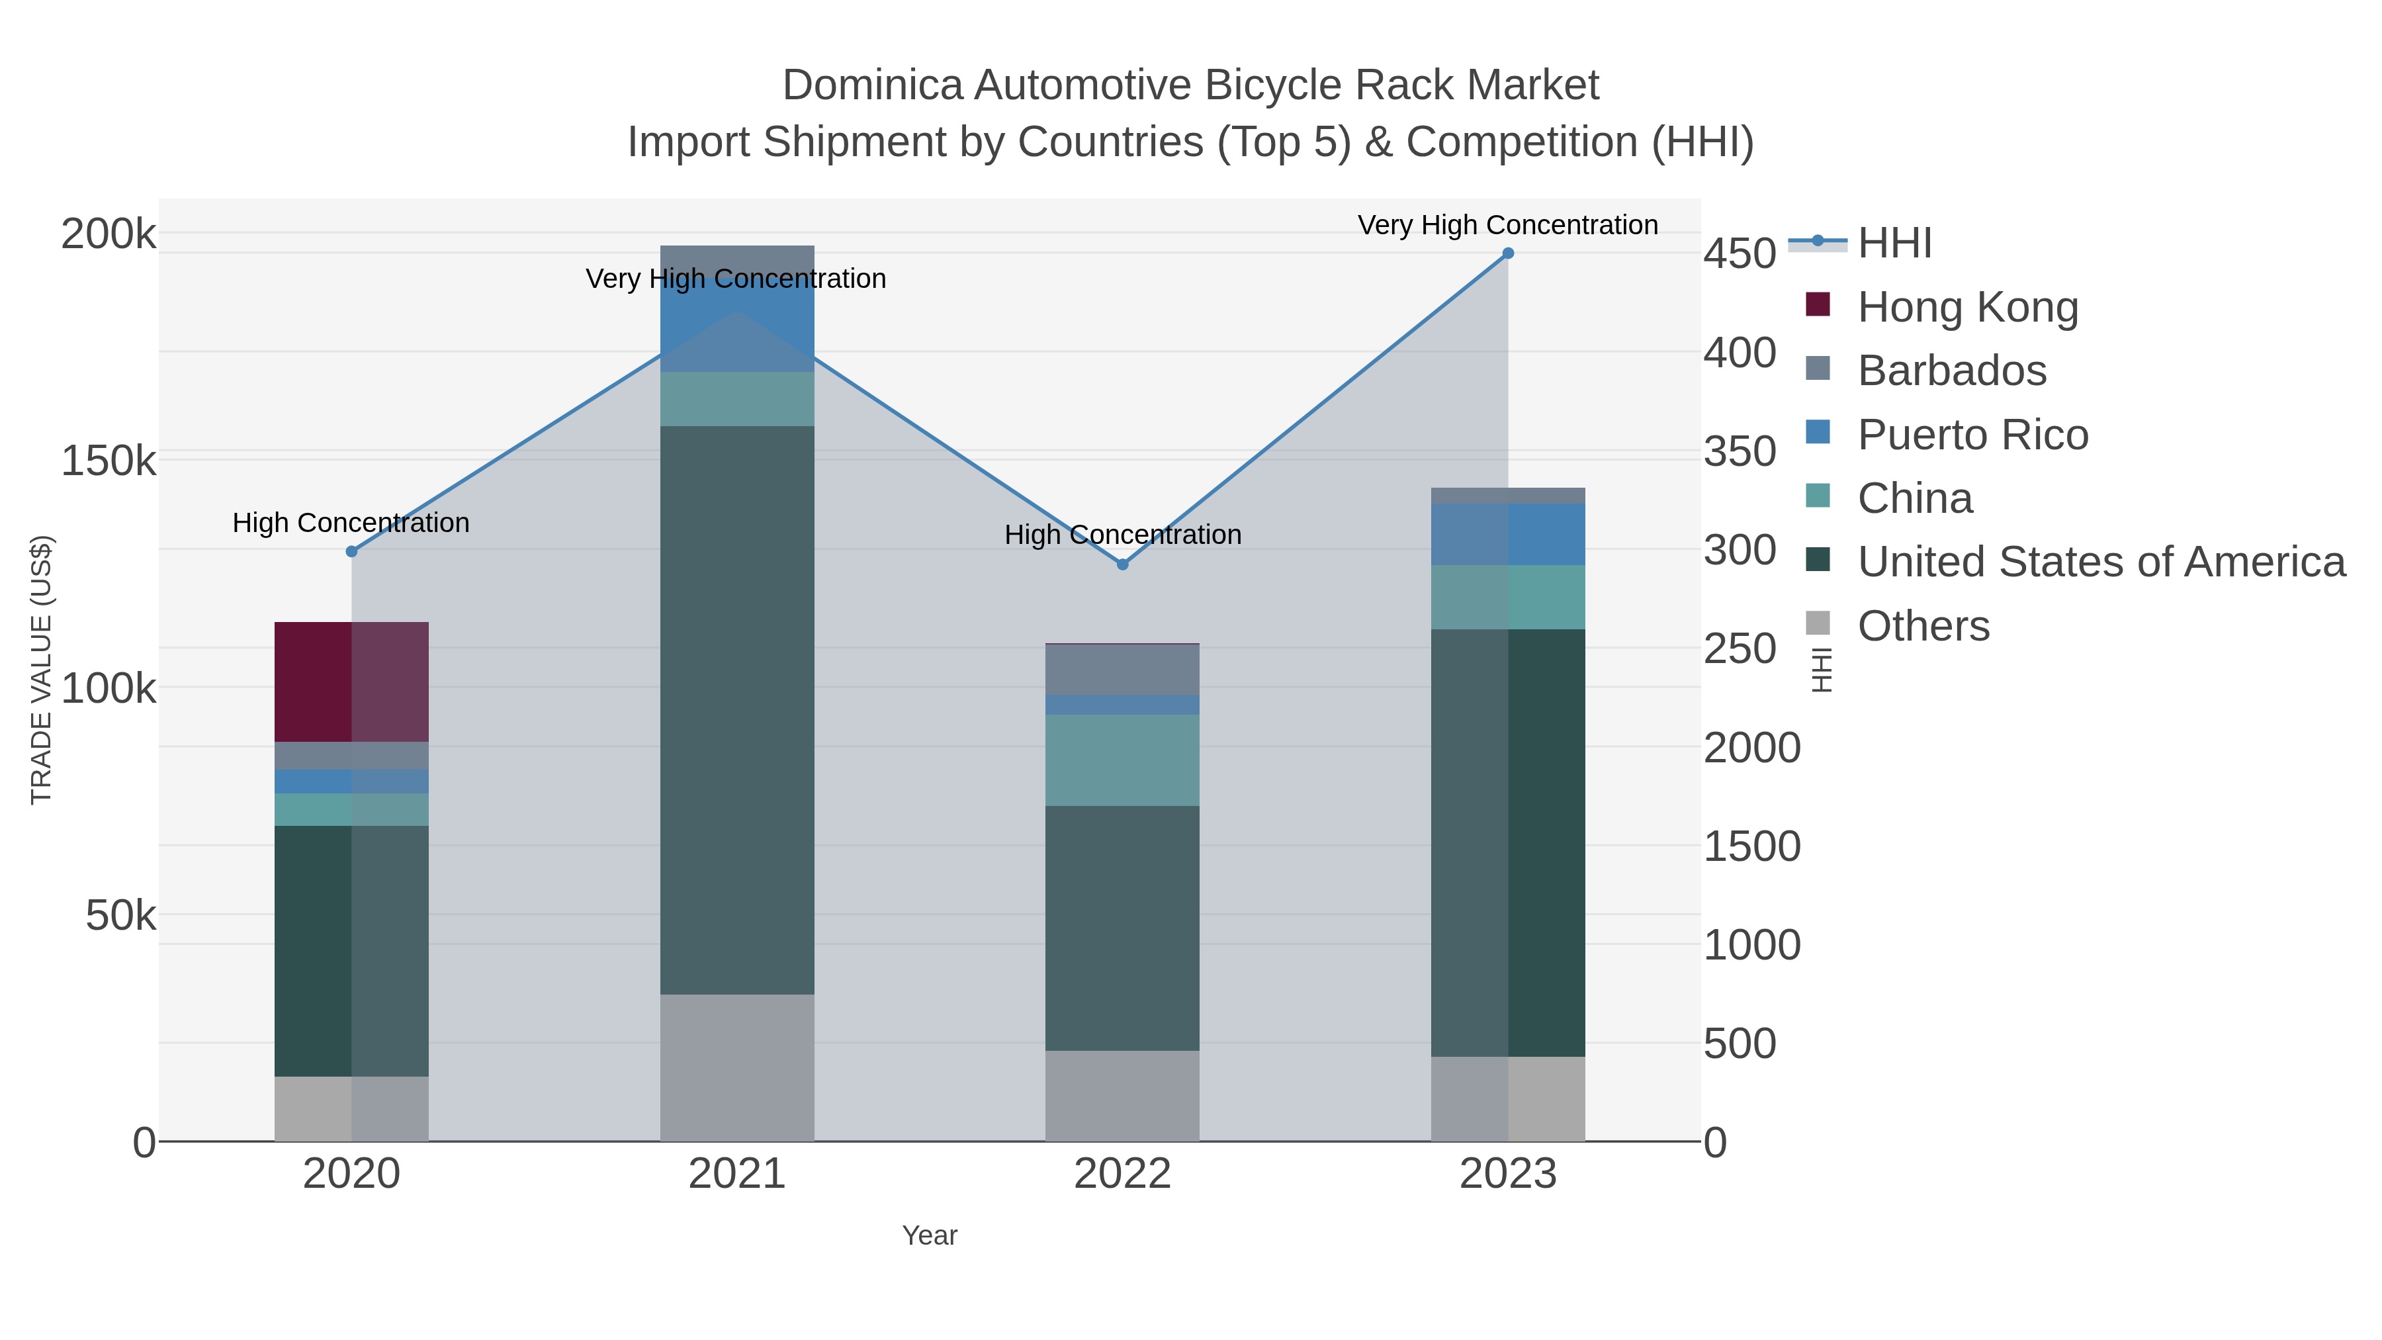Viewport: 2382px width, 1340px height.
Task: Click the Puerto Rico segment of 2021 bar
Action: tap(737, 324)
